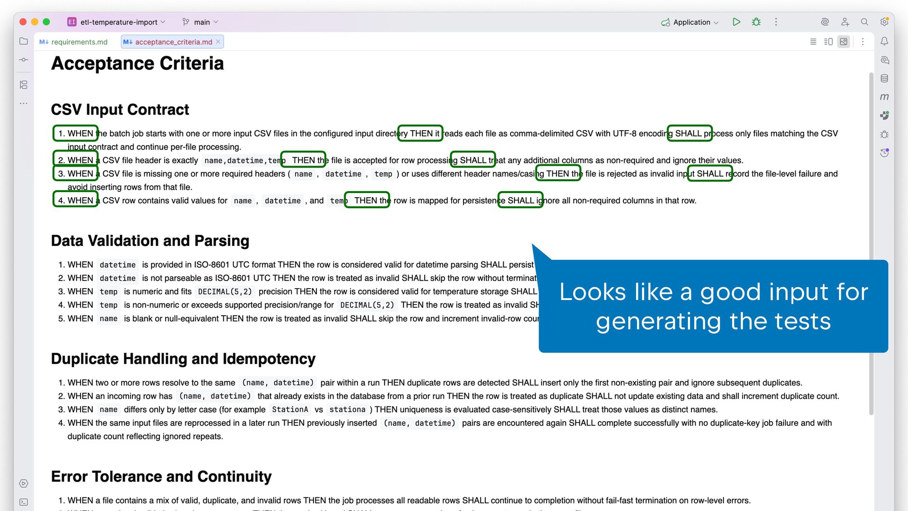Open the Project folder tool window
This screenshot has height=511, width=908.
[24, 41]
